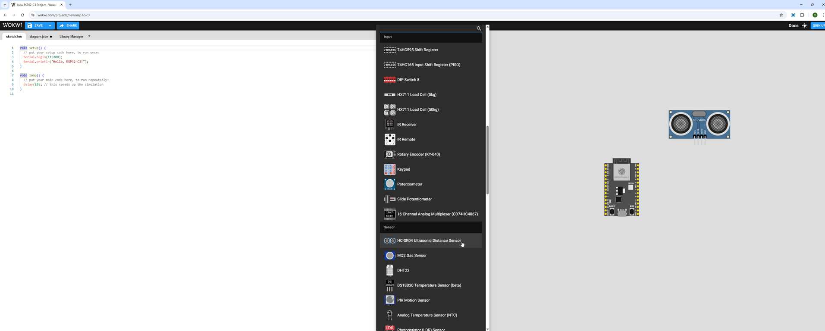
Task: Reload the Wokwi page
Action: (22, 15)
